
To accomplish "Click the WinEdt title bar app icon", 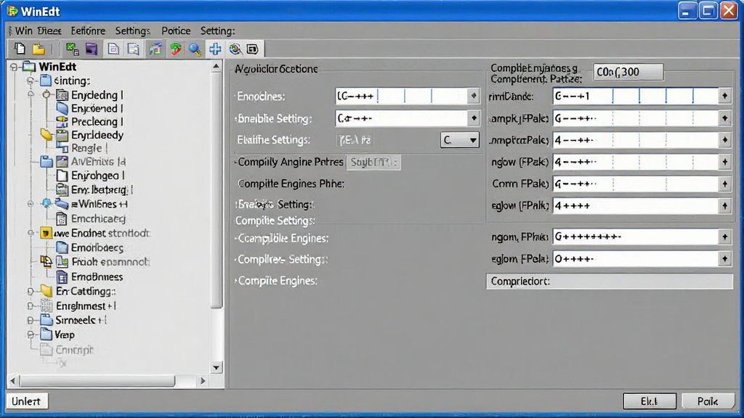I will point(12,11).
